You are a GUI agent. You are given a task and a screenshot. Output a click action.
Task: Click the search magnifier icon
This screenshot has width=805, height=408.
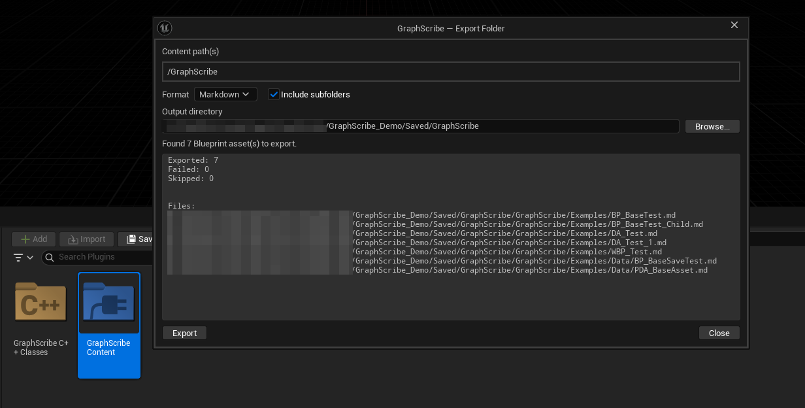click(x=50, y=257)
